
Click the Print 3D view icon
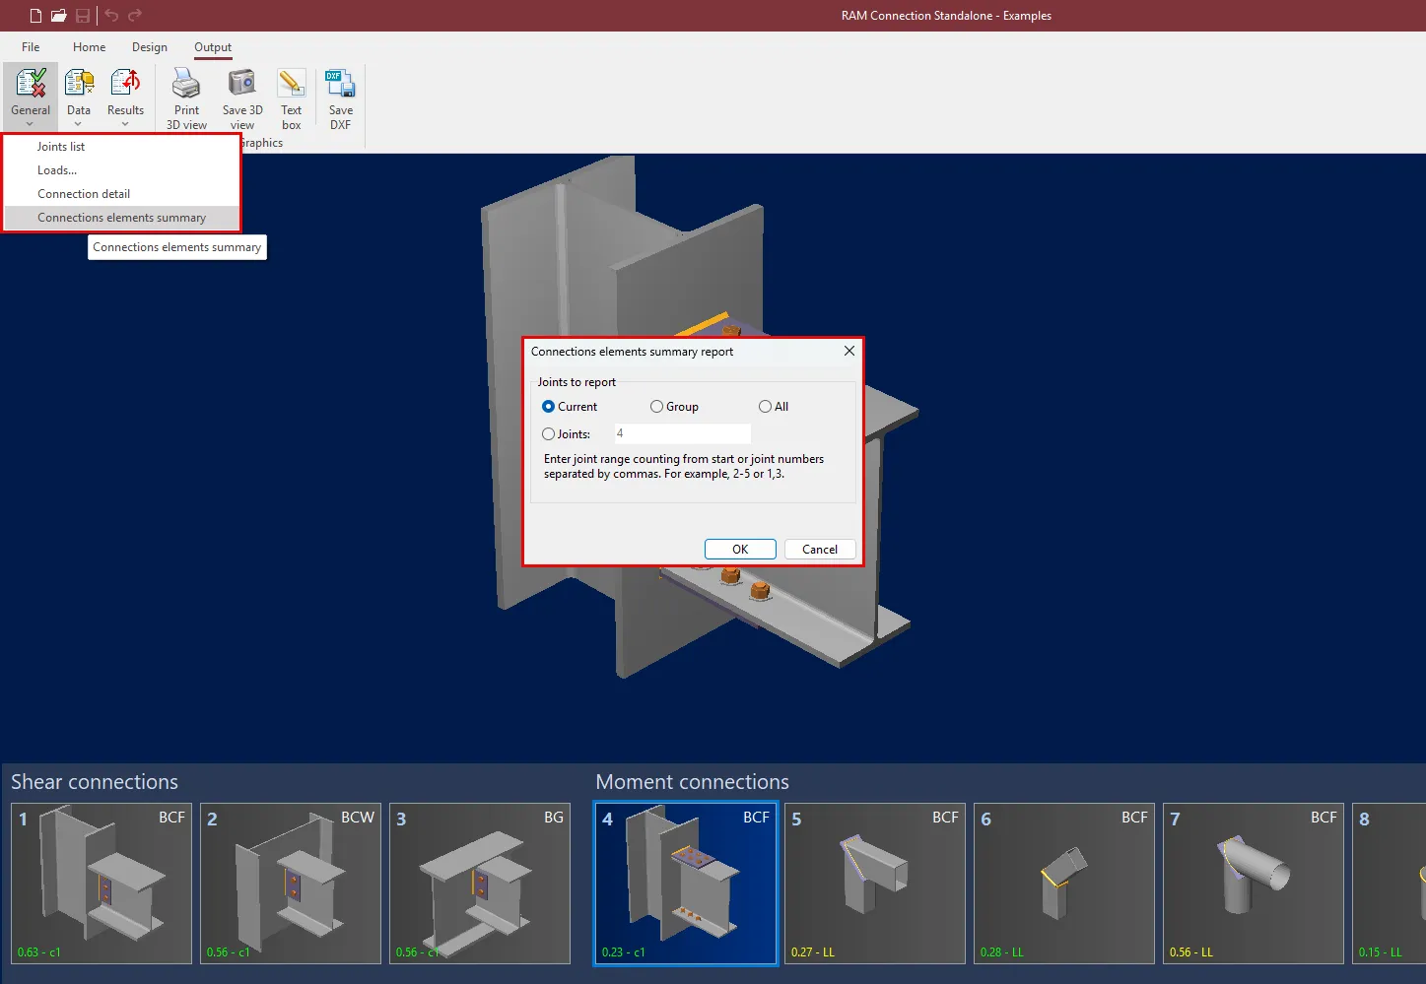(186, 84)
